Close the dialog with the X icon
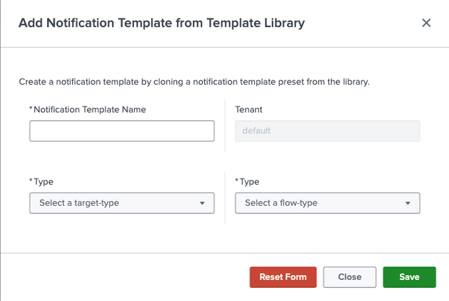Viewport: 449px width, 301px height. click(x=426, y=23)
